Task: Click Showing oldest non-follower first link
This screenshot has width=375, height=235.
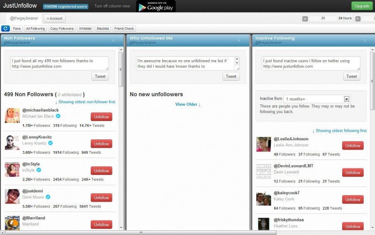Action: pyautogui.click(x=85, y=102)
